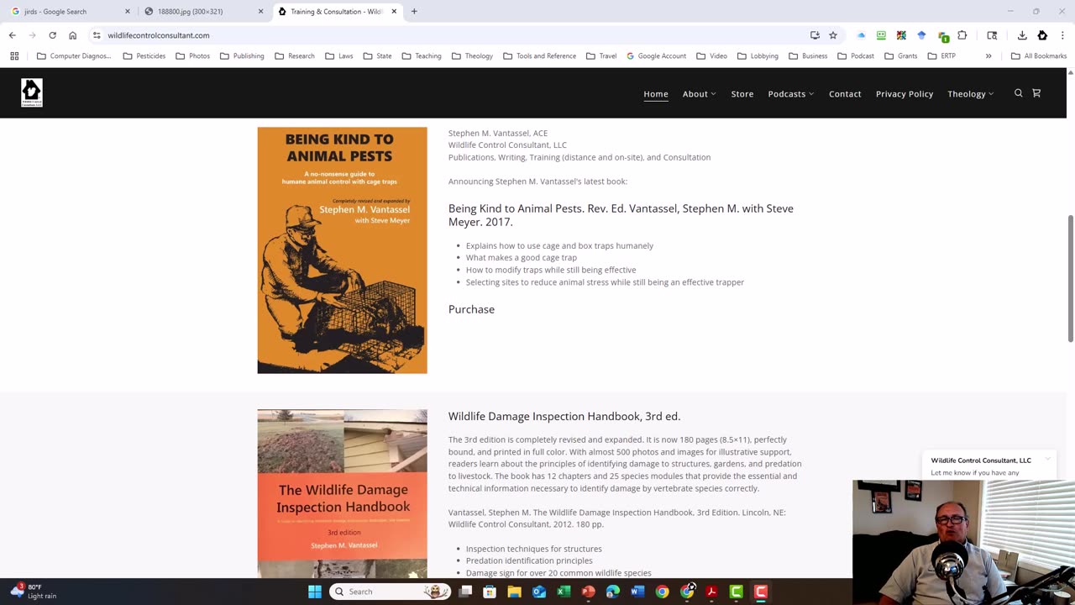Open the side-panel search icon in toolbar
1075x605 pixels.
992,35
